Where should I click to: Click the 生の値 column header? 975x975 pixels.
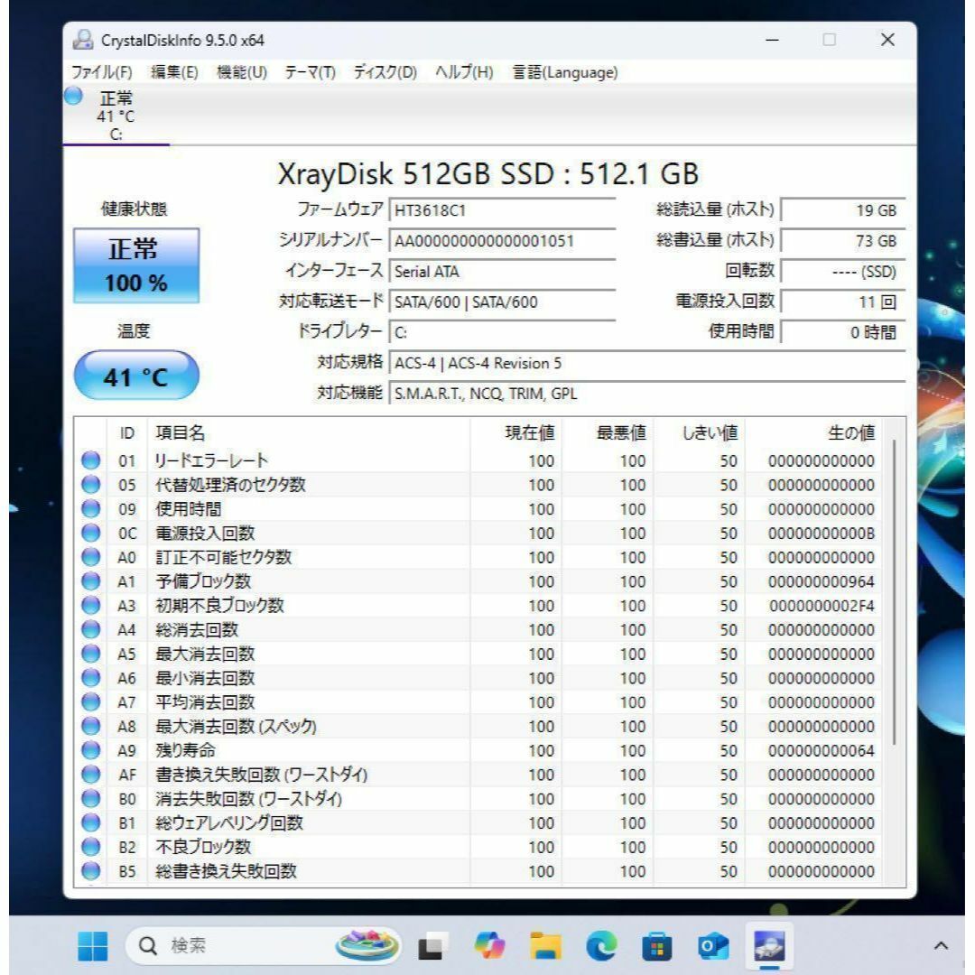point(814,432)
